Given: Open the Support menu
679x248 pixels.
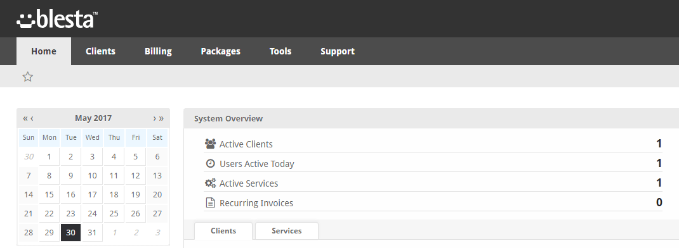Looking at the screenshot, I should pyautogui.click(x=338, y=51).
